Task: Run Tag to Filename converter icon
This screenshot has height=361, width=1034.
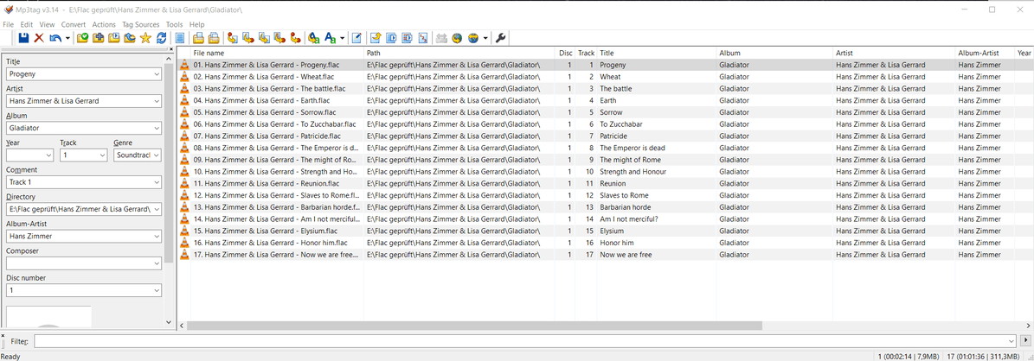Action: point(233,38)
